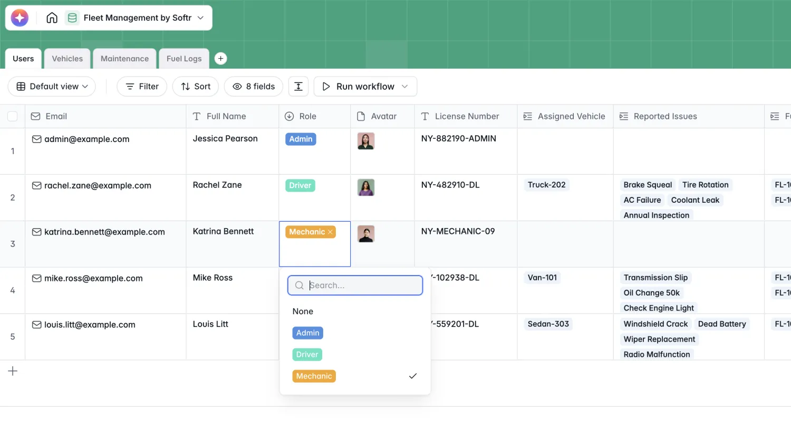Open Jessica Pearson's avatar thumbnail
The image size is (791, 434).
point(366,141)
